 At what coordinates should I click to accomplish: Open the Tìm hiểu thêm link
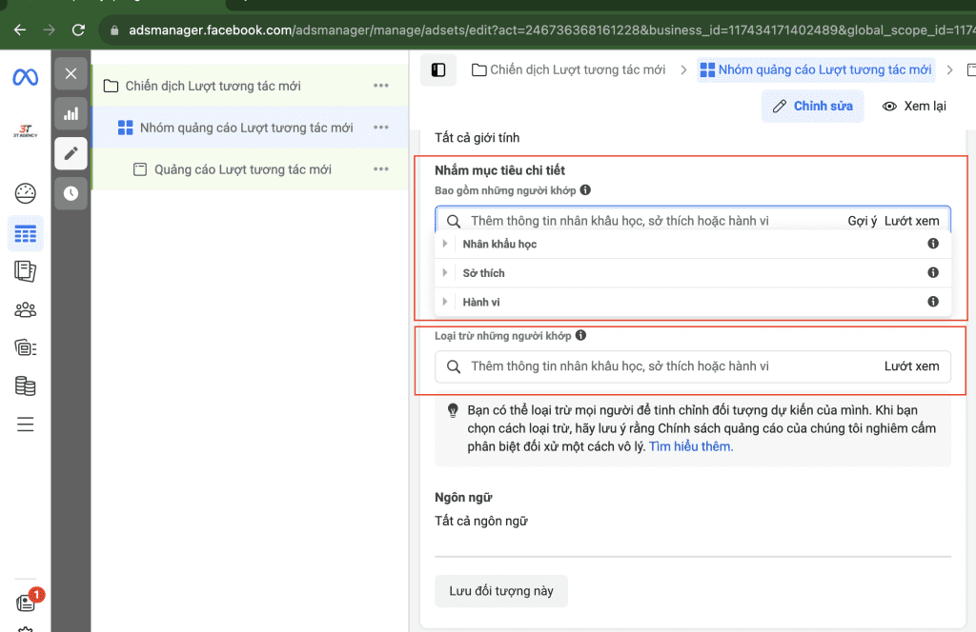[x=691, y=446]
